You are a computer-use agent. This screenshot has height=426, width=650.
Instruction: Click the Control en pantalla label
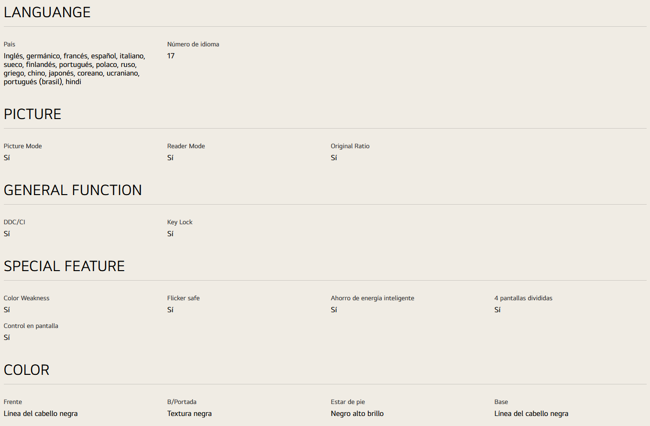(x=31, y=326)
